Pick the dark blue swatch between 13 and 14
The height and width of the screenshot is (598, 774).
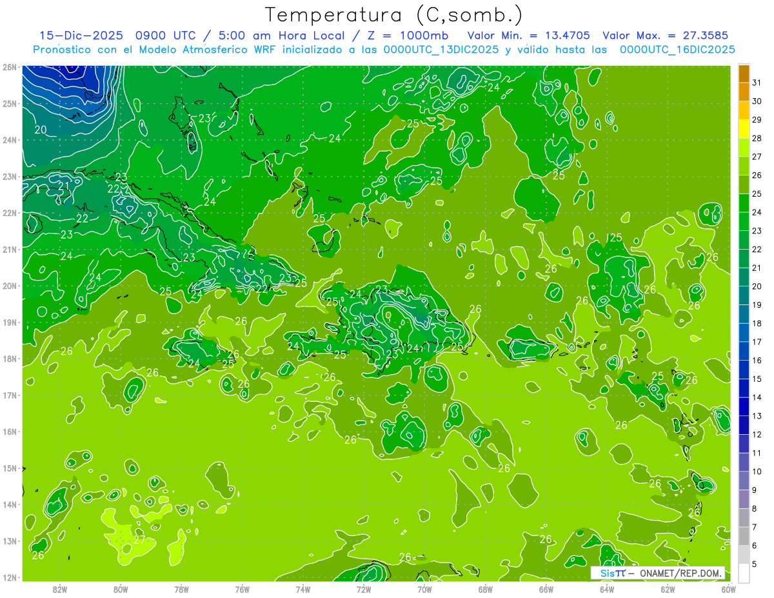coord(744,407)
